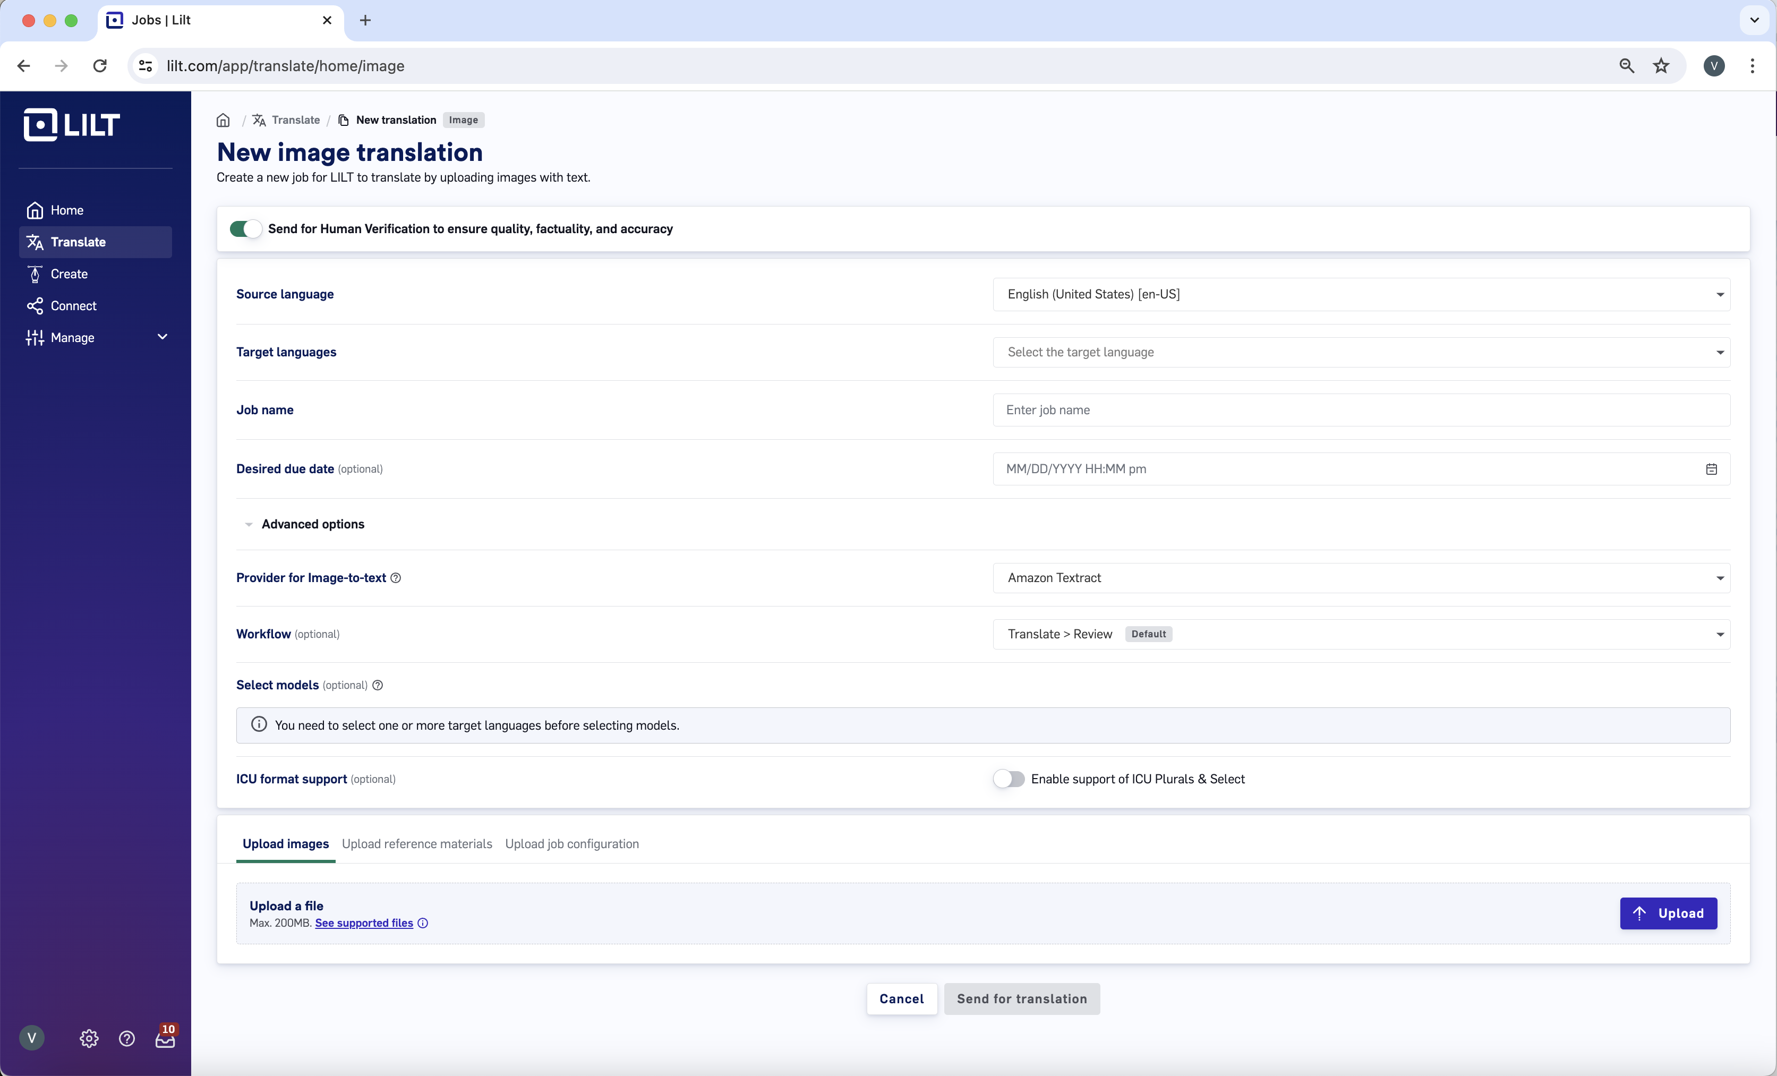Click the Manage sliders icon

[35, 338]
